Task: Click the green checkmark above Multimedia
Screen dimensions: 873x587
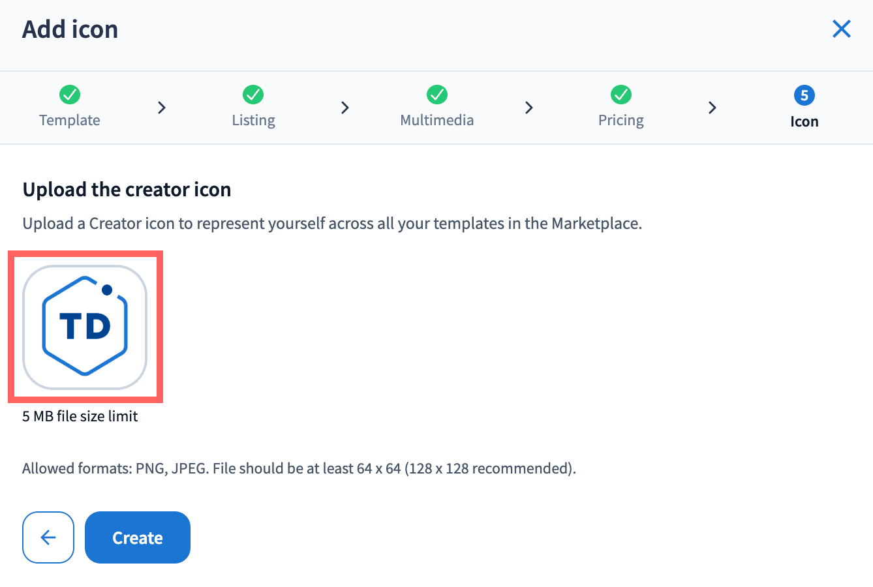Action: pyautogui.click(x=437, y=95)
